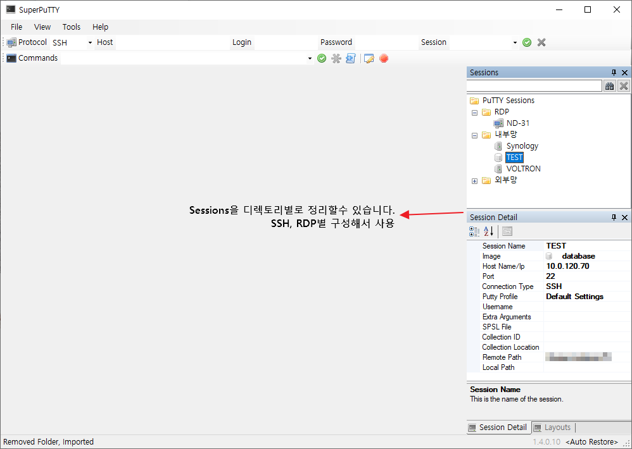Click the Password input field
This screenshot has width=632, height=449.
[x=386, y=42]
